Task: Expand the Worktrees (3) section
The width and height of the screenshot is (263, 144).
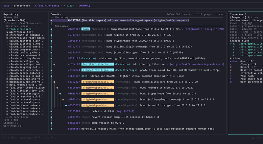Action: 13,126
